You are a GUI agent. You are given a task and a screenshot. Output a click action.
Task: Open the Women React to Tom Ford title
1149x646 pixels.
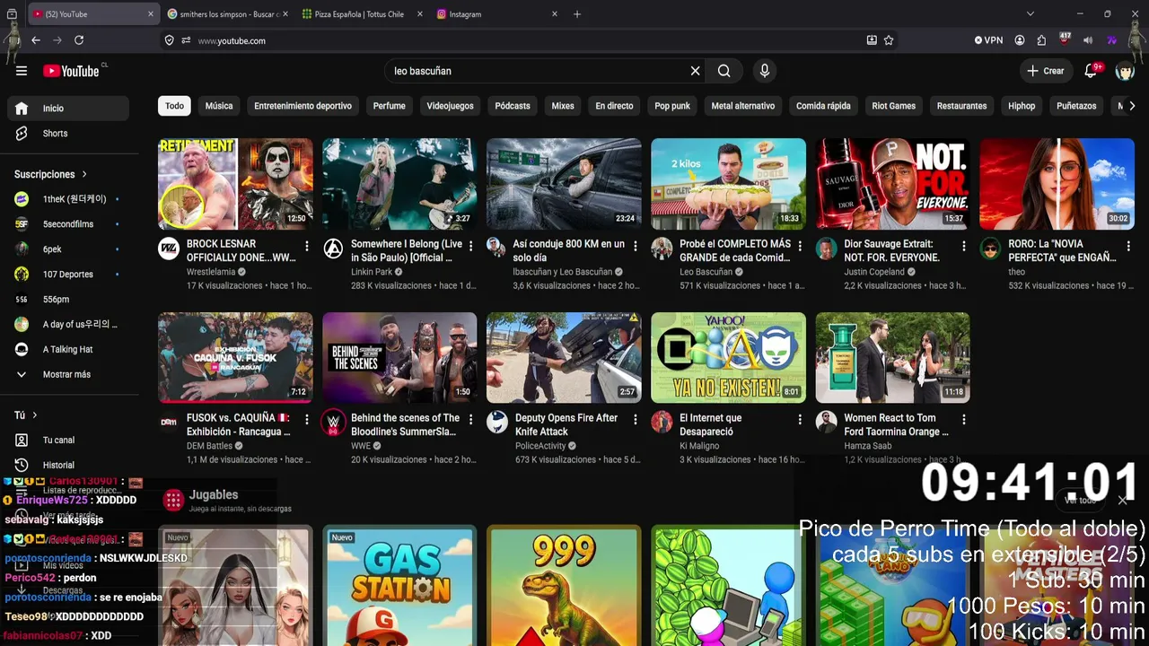pos(897,424)
